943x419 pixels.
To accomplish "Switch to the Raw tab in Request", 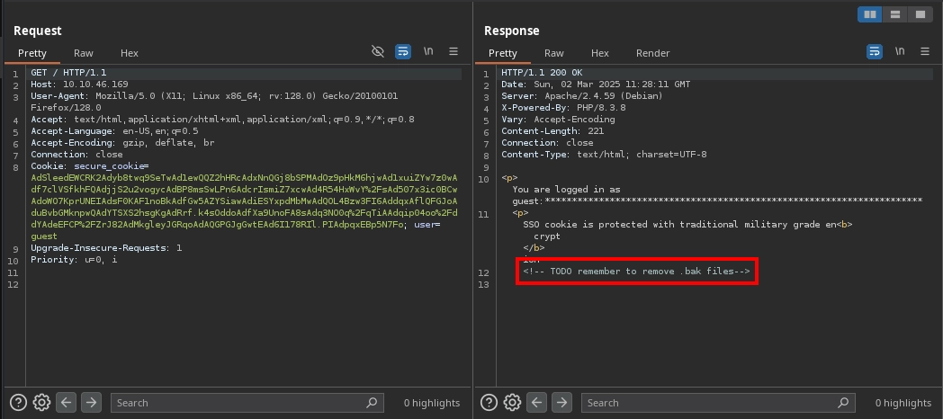I will tap(83, 53).
